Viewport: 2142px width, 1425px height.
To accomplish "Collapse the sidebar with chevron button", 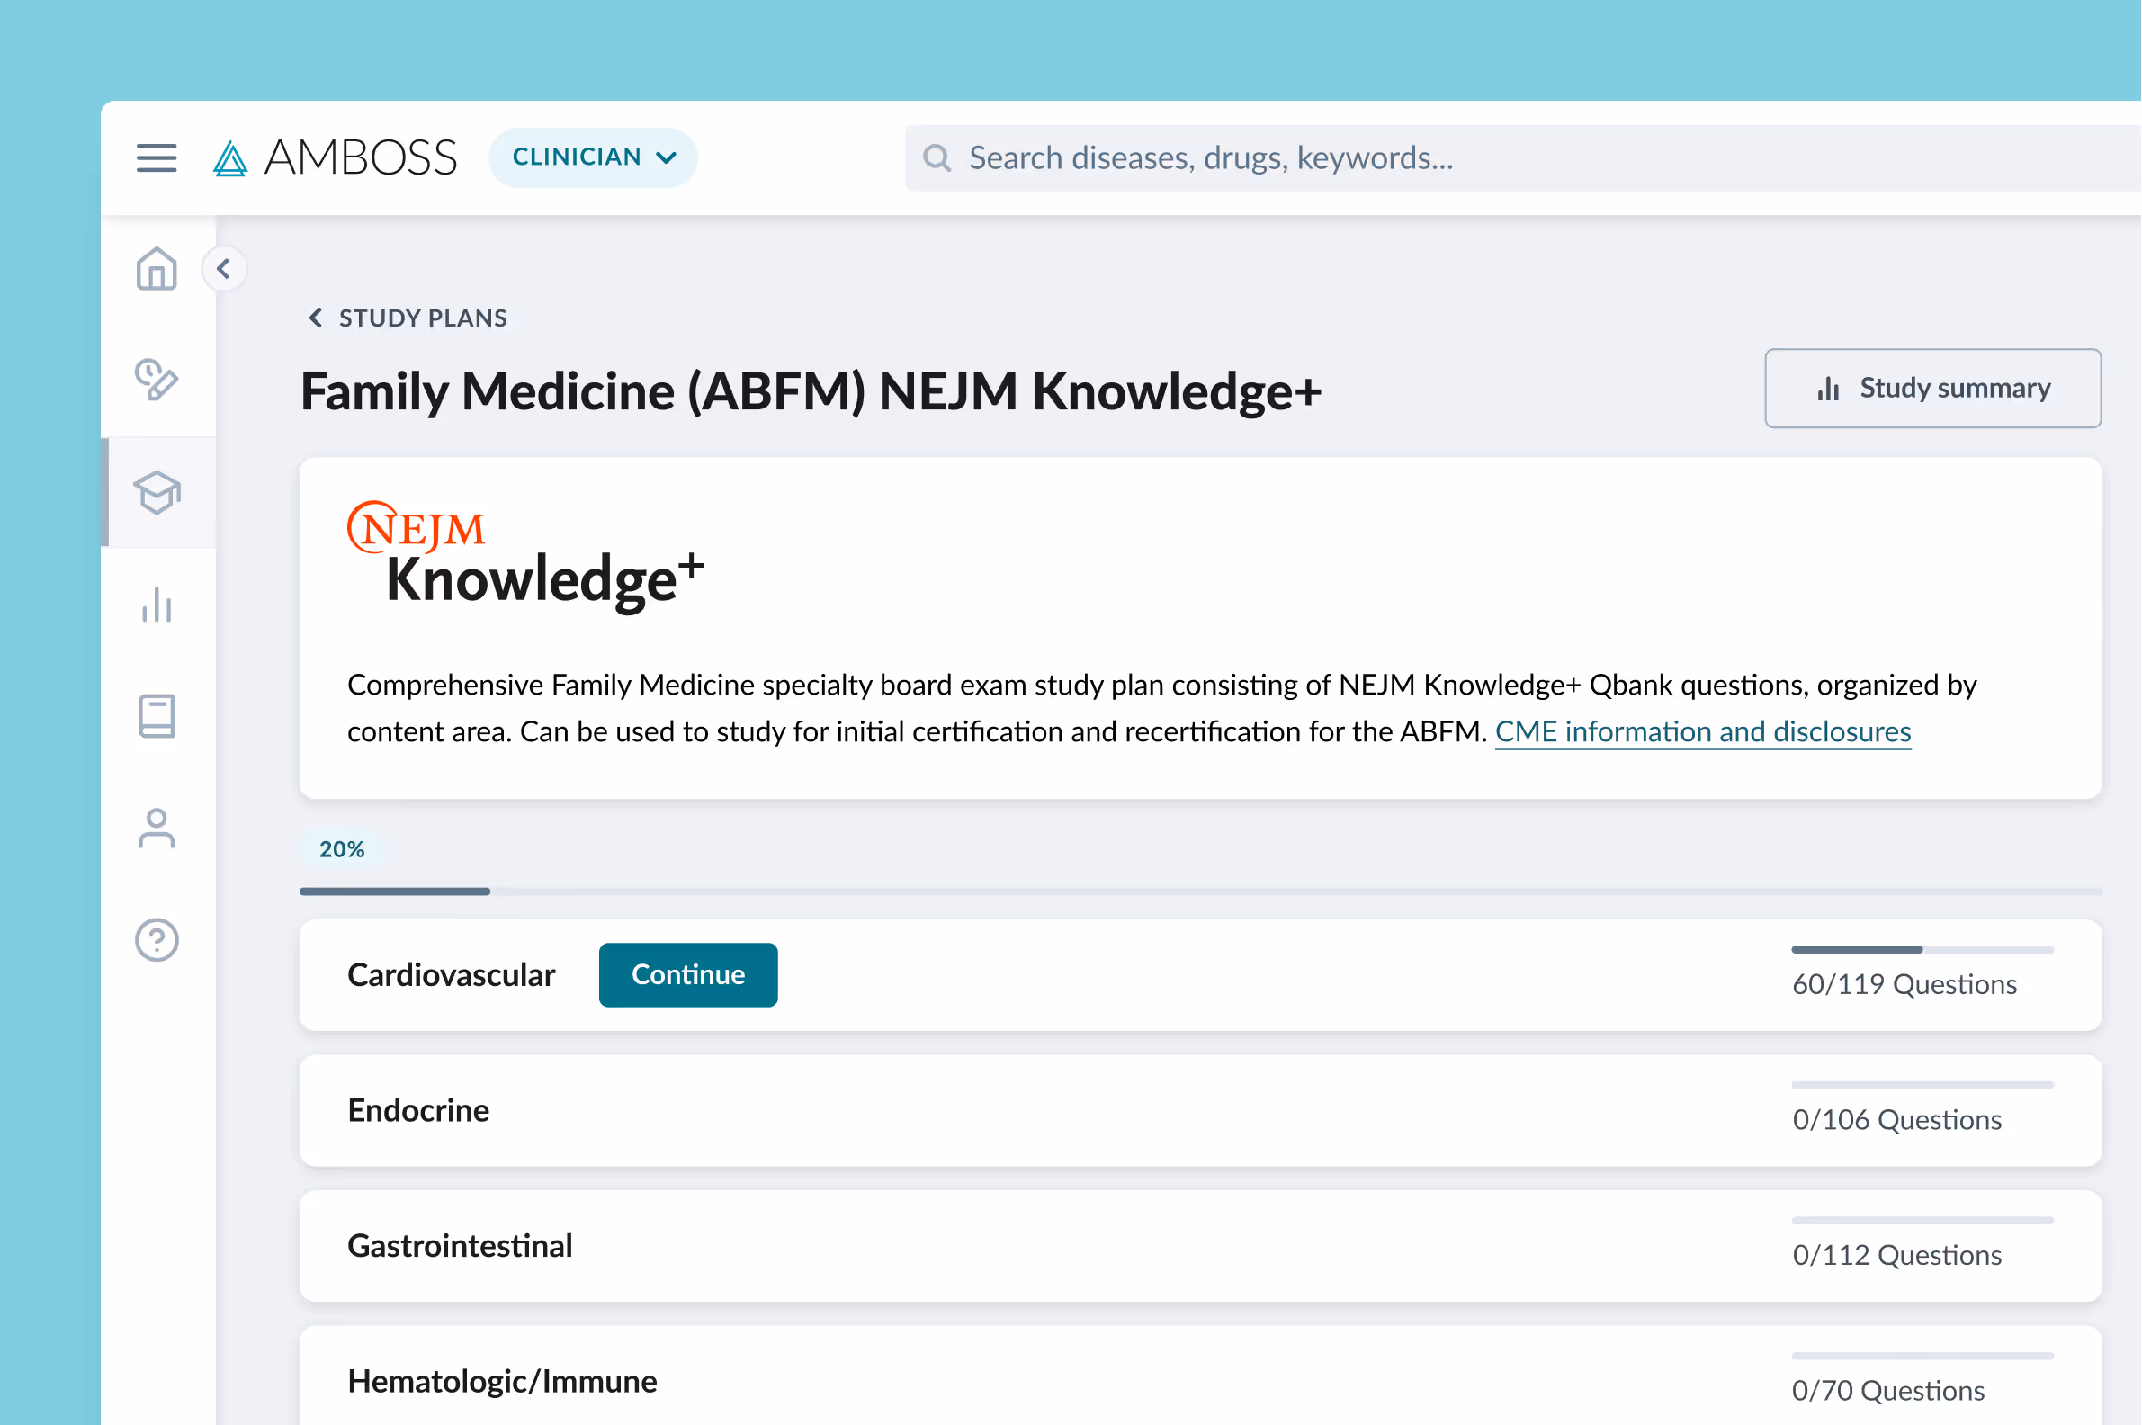I will pos(224,269).
